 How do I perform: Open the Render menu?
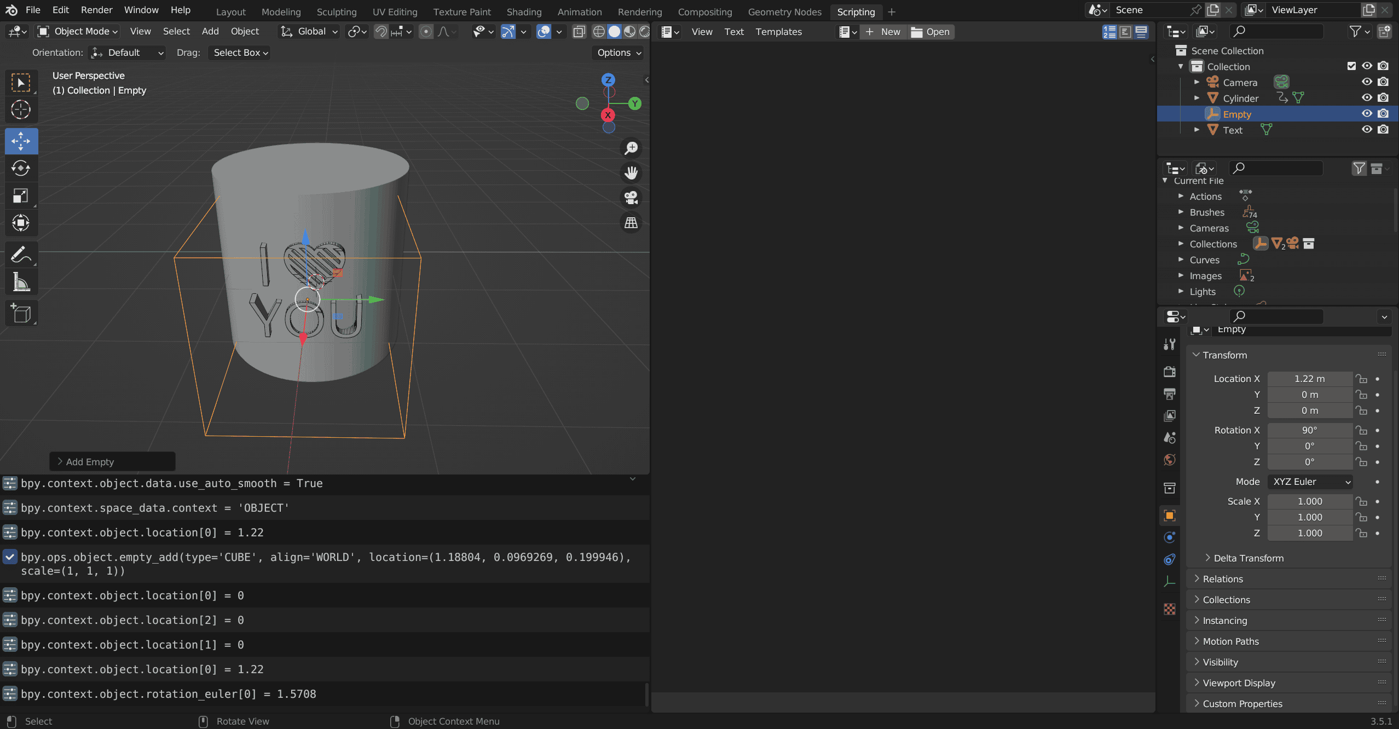[x=96, y=10]
